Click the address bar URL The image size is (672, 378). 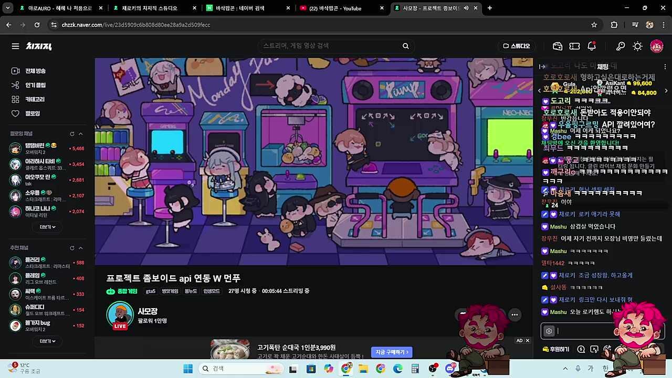pyautogui.click(x=136, y=25)
